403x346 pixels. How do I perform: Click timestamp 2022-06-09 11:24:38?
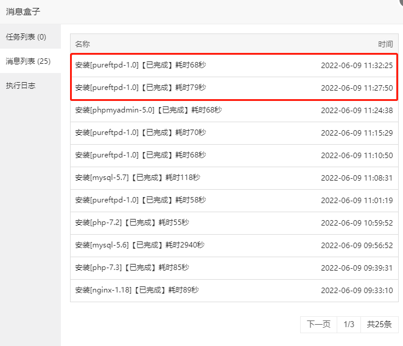click(x=357, y=111)
